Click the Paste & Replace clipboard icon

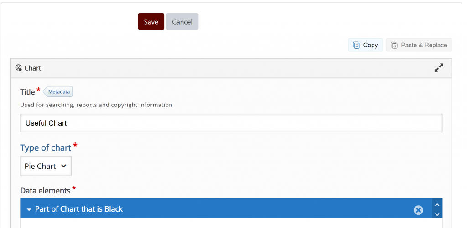pyautogui.click(x=394, y=45)
